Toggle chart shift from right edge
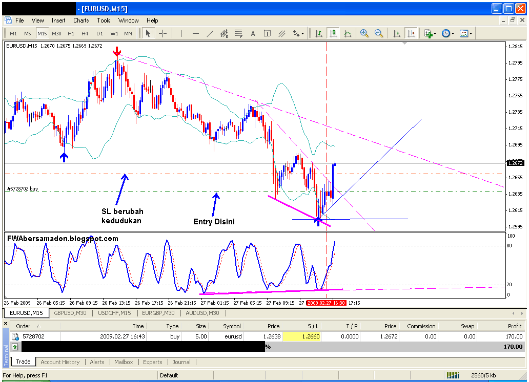Viewport: 529px width, 382px height. pos(411,33)
